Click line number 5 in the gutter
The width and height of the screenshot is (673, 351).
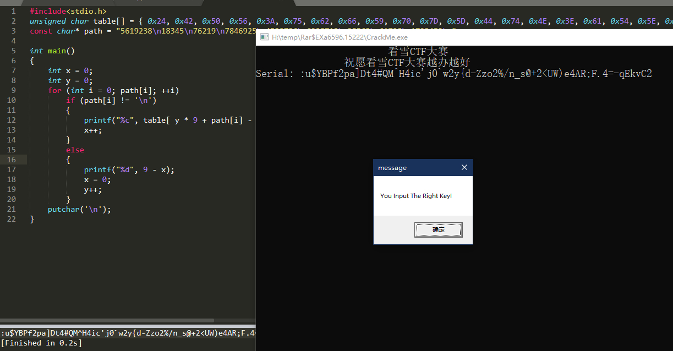point(14,51)
